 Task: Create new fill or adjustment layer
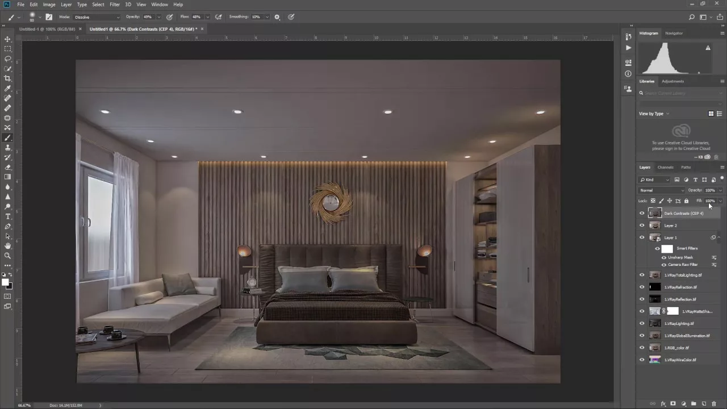[683, 404]
